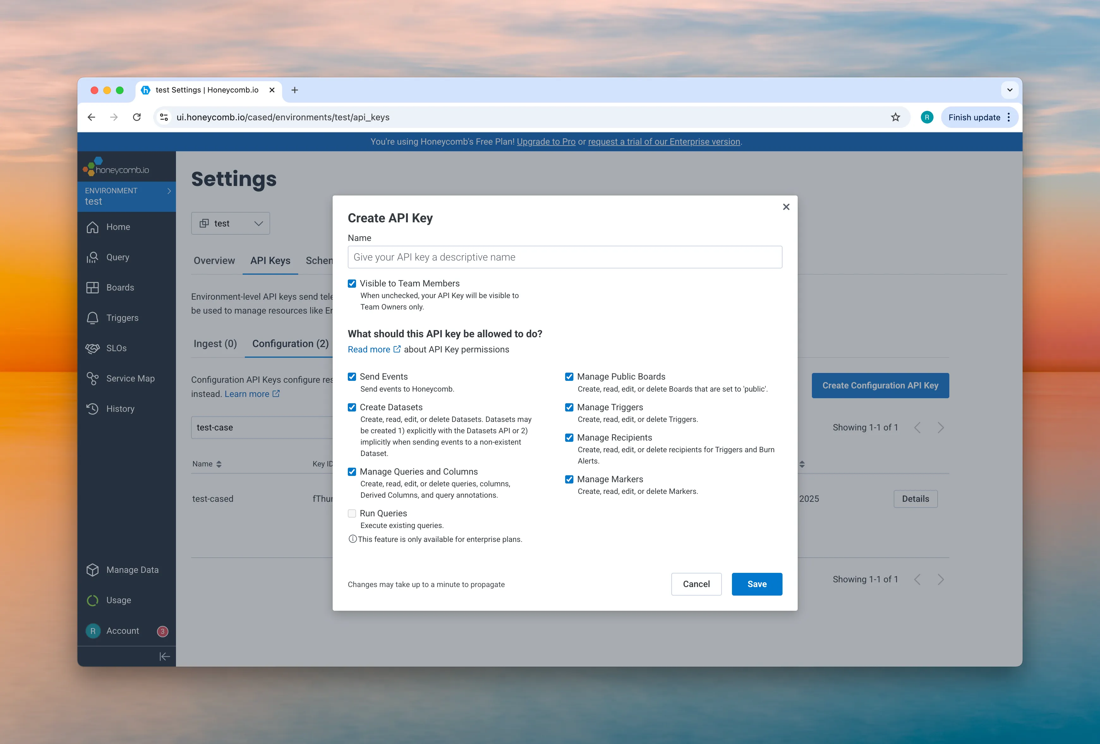Expand the ENVIRONMENT selector chevron
The image size is (1100, 744).
coord(169,191)
